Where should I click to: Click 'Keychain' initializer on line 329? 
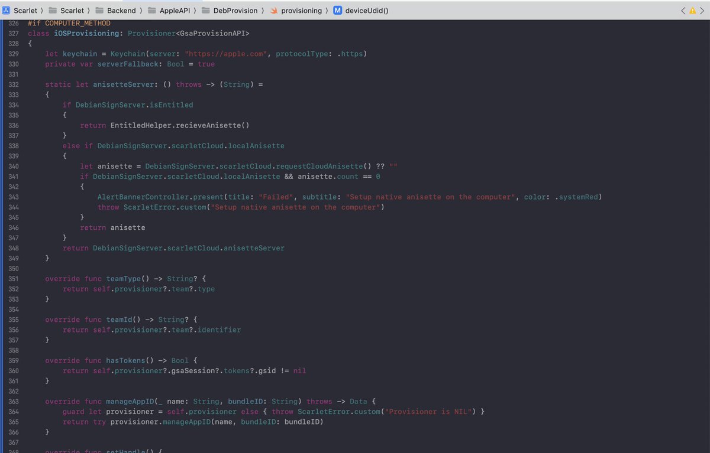128,54
